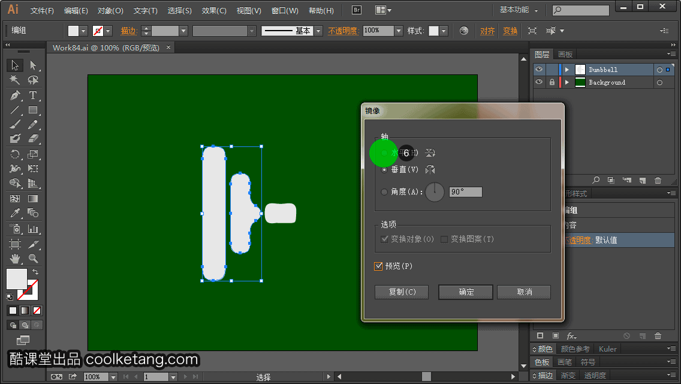Select the Pen tool

coord(15,95)
